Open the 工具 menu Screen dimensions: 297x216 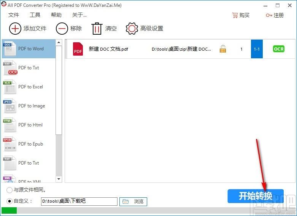tap(35, 15)
